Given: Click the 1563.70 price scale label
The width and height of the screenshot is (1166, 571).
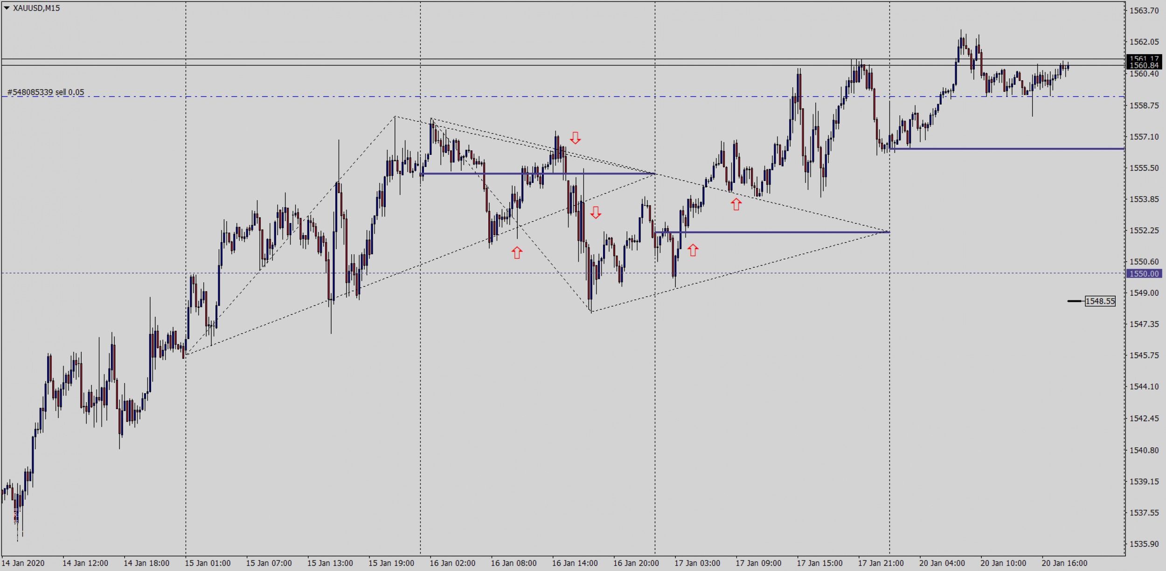Looking at the screenshot, I should tap(1144, 11).
